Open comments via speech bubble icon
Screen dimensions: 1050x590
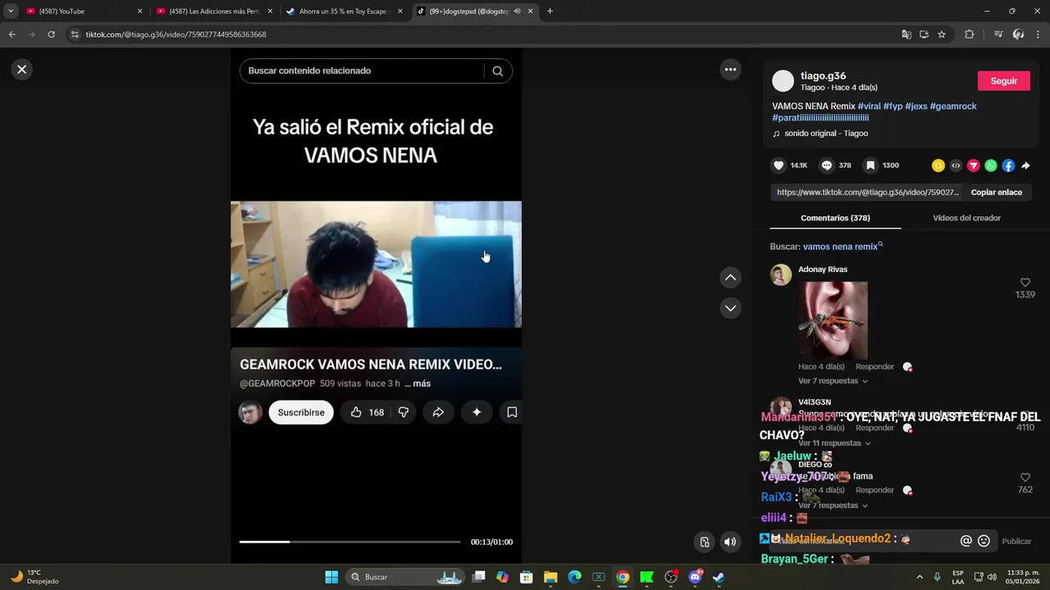(827, 166)
